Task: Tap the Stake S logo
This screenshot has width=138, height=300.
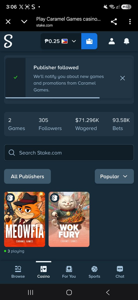Action: [x=8, y=41]
